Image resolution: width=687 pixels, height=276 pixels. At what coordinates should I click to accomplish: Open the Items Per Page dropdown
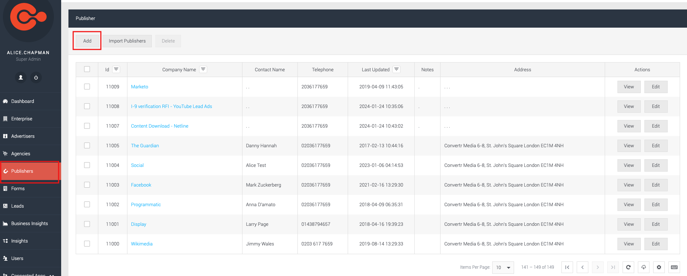click(x=503, y=267)
